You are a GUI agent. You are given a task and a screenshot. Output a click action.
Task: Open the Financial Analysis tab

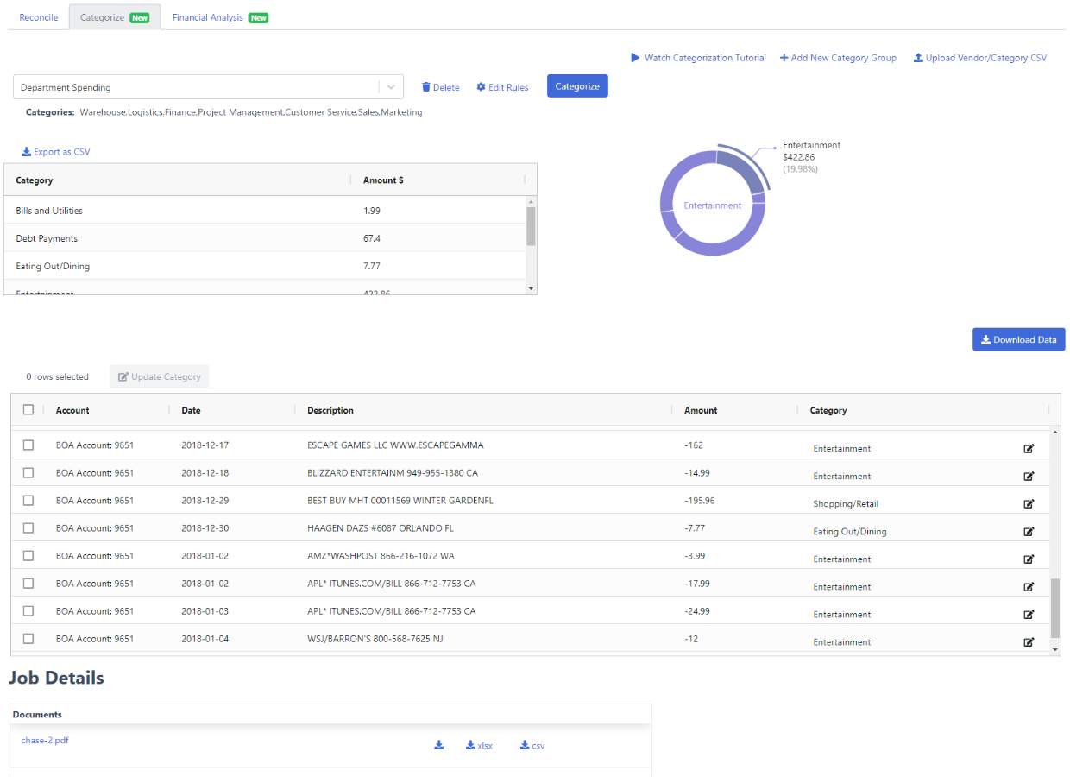click(x=220, y=17)
